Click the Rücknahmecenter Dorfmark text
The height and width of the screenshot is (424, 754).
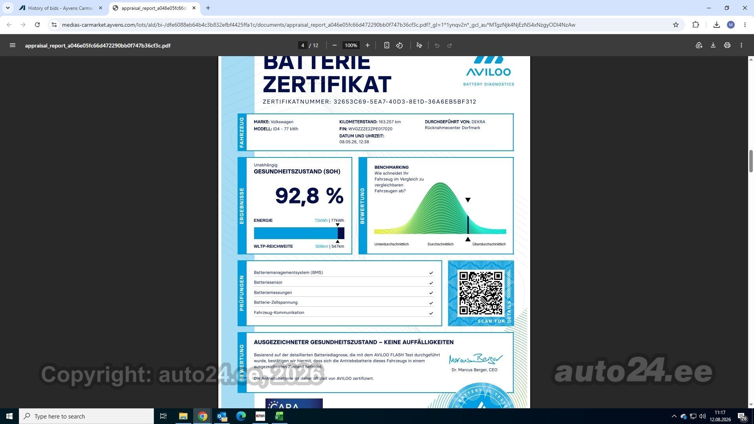click(x=452, y=128)
